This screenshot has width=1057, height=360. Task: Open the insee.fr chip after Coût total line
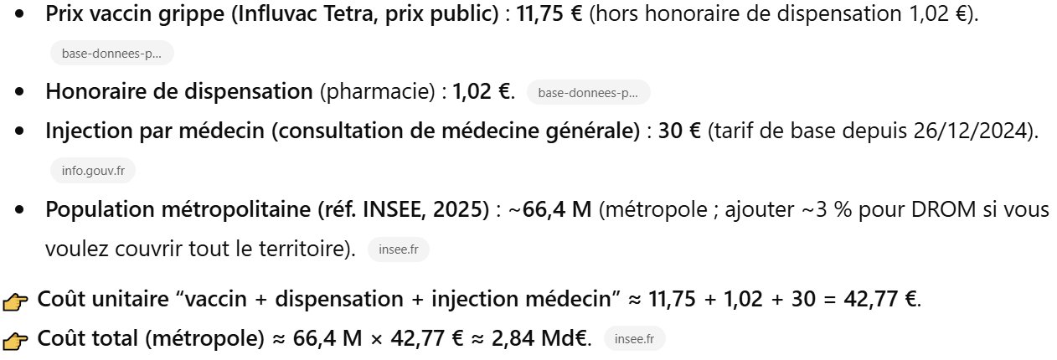click(x=634, y=339)
